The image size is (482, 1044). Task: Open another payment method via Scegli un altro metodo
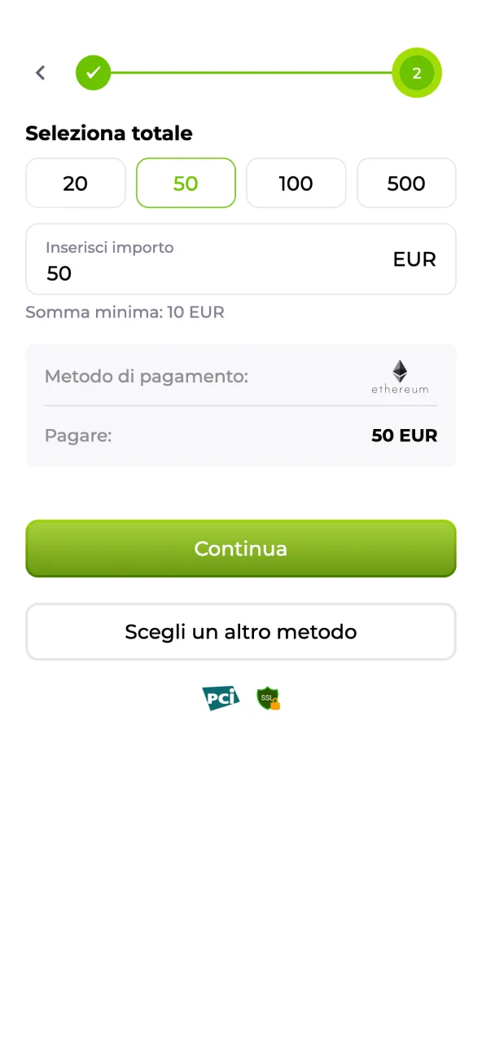(241, 631)
